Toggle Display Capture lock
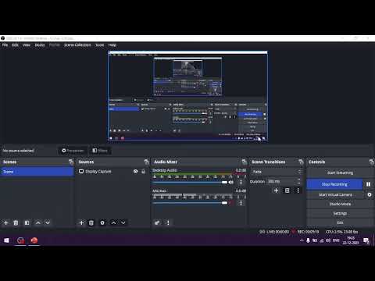 tap(143, 171)
